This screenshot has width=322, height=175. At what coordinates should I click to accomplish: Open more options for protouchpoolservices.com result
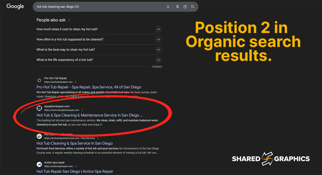pyautogui.click(x=98, y=138)
